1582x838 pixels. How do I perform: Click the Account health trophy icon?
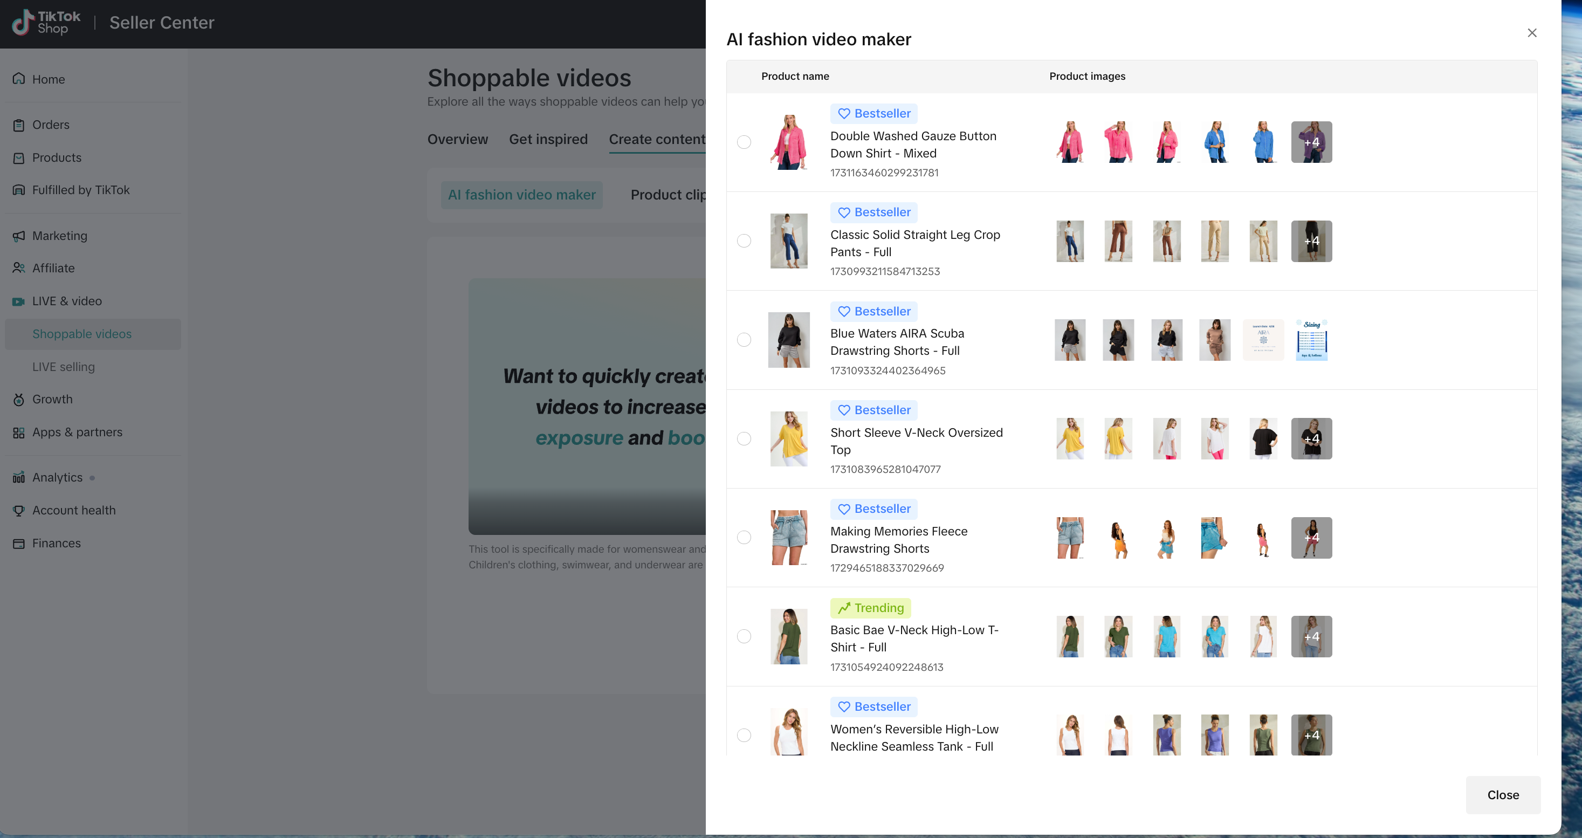click(19, 511)
